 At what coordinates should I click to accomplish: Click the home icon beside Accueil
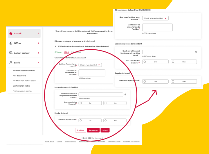point(11,33)
